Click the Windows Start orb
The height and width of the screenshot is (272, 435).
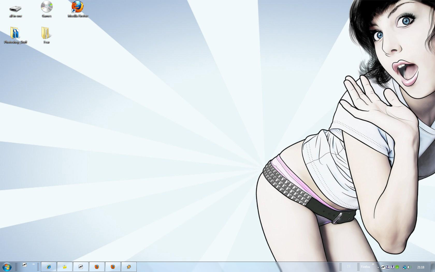(x=7, y=267)
